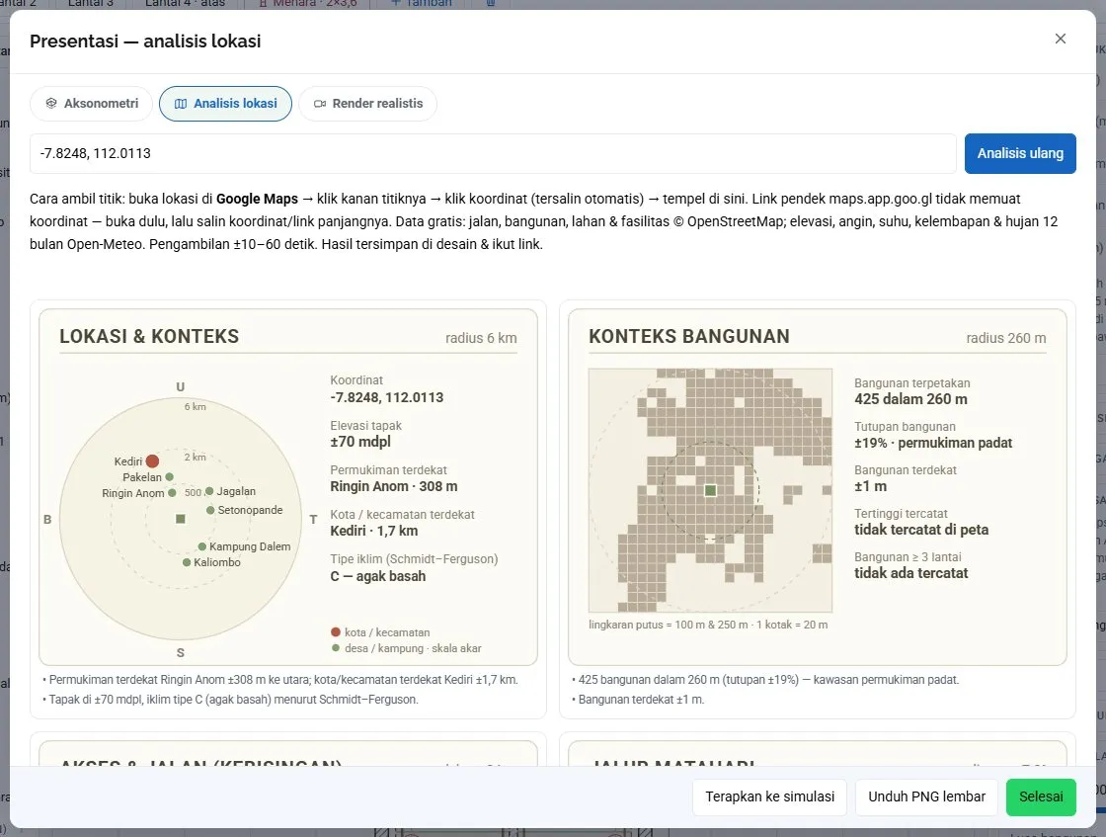Click '425 dalam 260 m' value

pos(910,399)
